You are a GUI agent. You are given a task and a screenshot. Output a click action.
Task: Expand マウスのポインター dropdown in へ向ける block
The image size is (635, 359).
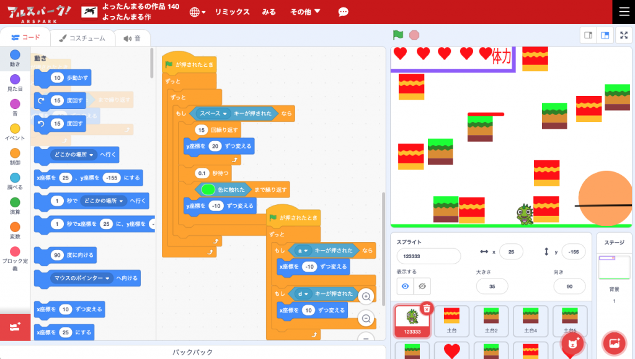pos(81,278)
